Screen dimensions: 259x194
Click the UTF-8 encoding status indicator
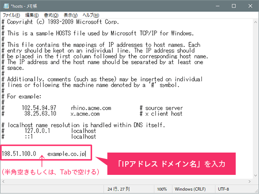coord(223,189)
